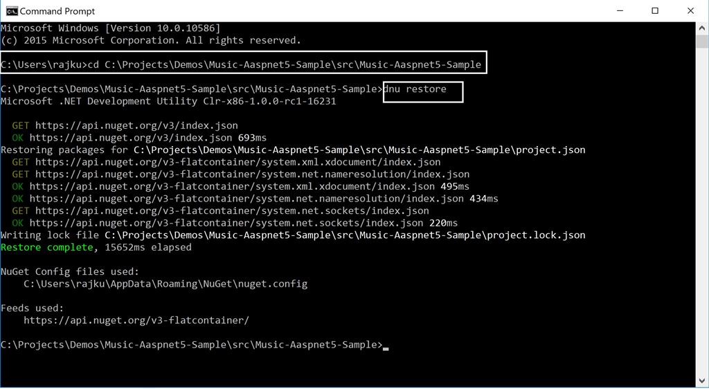This screenshot has width=709, height=389.
Task: Click the Microsoft Windows version line
Action: click(x=111, y=28)
